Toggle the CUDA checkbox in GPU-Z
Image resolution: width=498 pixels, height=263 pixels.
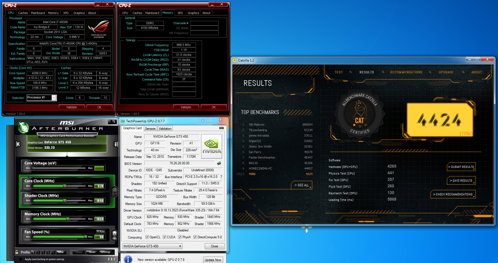(x=164, y=237)
